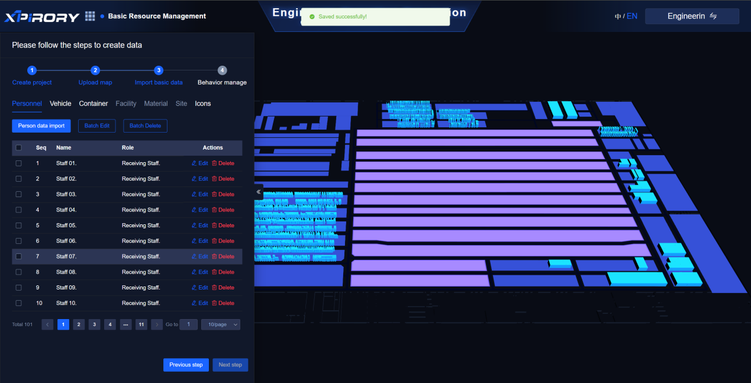Check the box for Staff 10 row

[x=18, y=303]
